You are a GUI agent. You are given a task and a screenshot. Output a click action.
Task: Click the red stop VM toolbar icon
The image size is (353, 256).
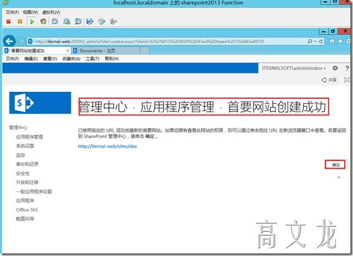pos(9,22)
